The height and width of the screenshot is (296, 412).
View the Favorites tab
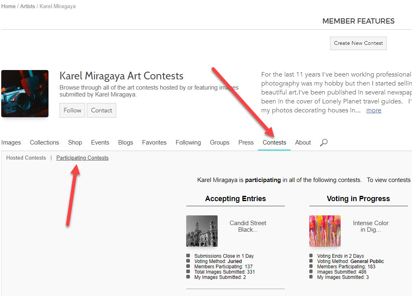[154, 143]
